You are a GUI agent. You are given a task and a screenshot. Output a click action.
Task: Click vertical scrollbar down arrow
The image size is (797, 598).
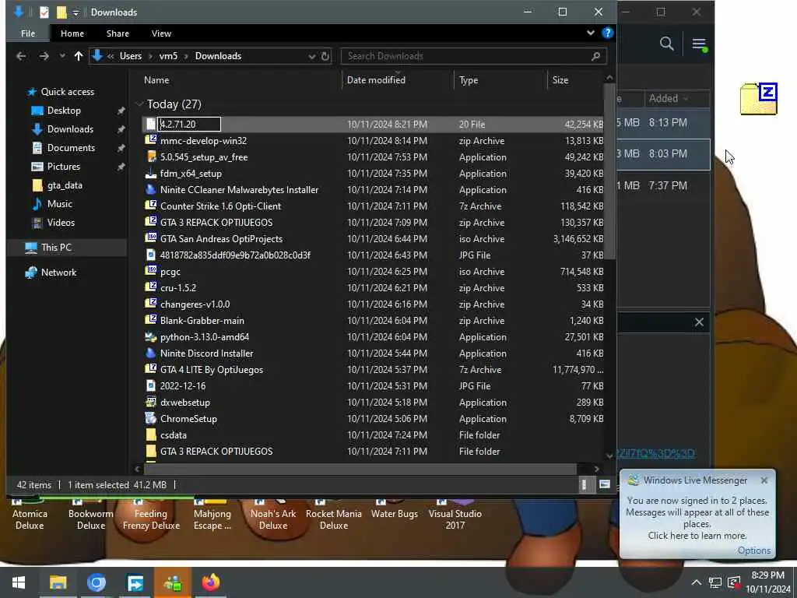click(609, 456)
